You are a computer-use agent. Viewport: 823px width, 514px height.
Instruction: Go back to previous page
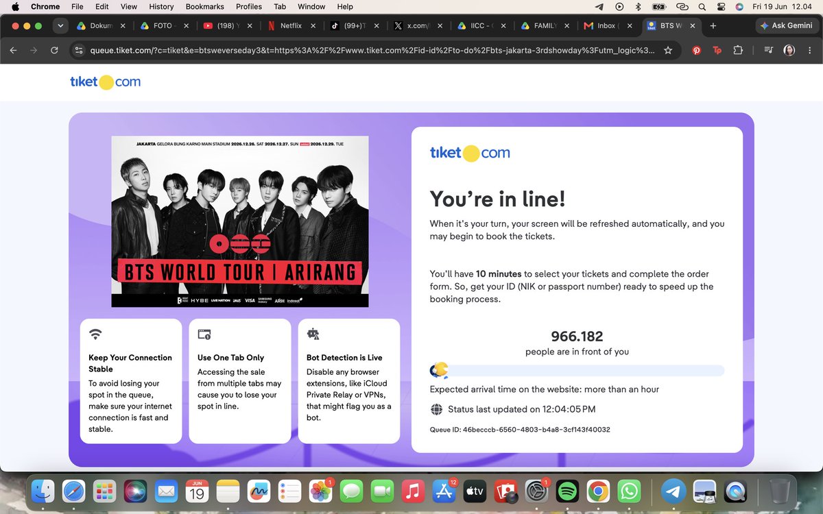[x=13, y=50]
